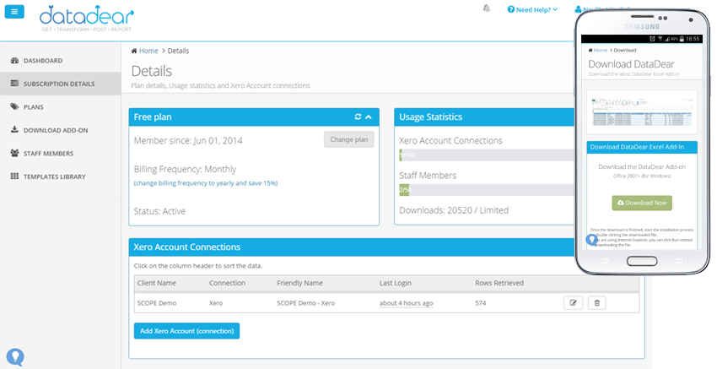Viewport: 717px width, 369px height.
Task: Click Home breadcrumb on the phone screen
Action: coord(601,51)
